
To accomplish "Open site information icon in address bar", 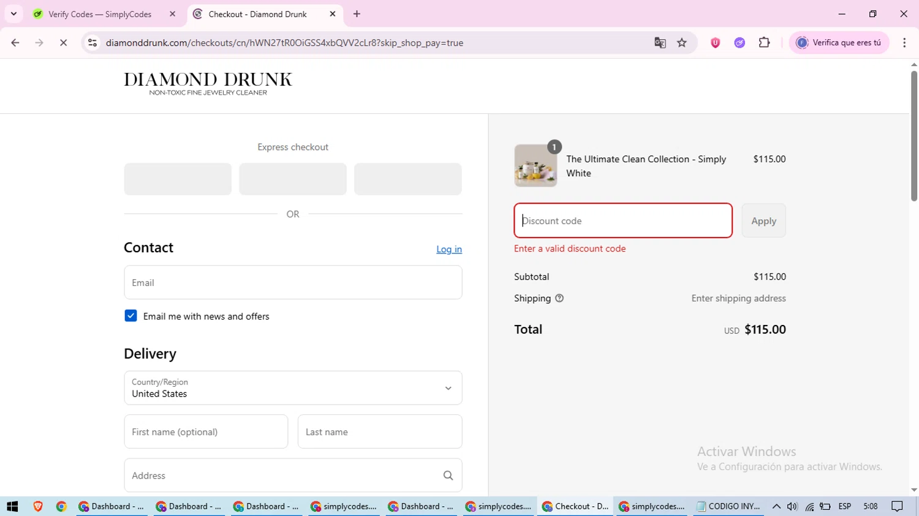I will tap(93, 43).
